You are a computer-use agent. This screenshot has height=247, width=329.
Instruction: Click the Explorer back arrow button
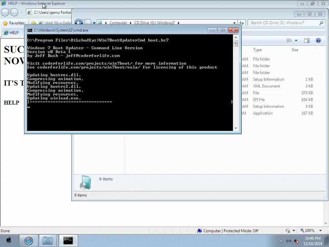pyautogui.click(x=79, y=23)
